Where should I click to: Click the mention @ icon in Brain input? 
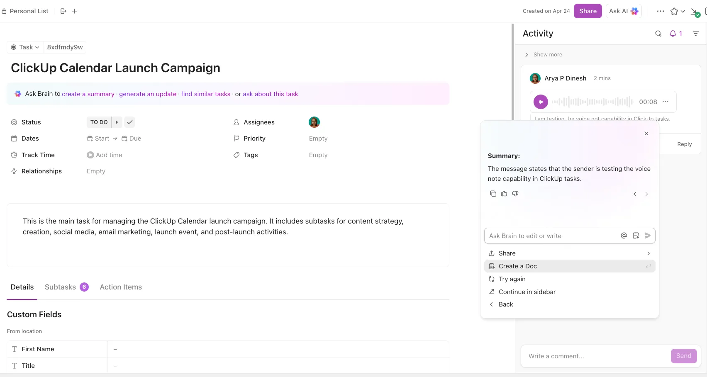click(624, 236)
